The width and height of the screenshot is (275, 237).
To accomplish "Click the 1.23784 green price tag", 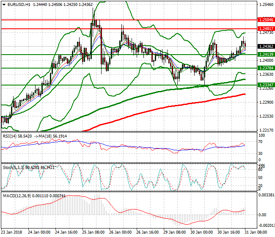I will tap(266, 68).
